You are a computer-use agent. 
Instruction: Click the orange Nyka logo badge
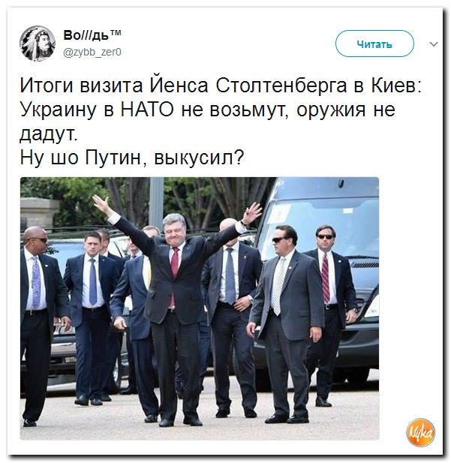pyautogui.click(x=421, y=432)
